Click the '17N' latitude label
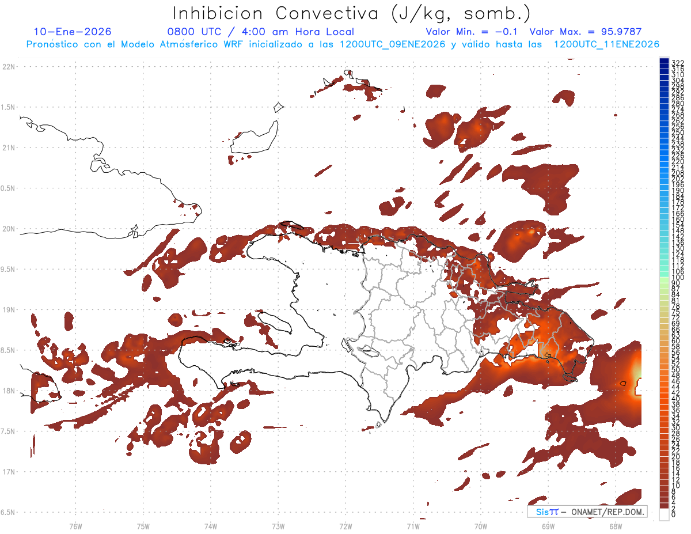This screenshot has height=534, width=691. pyautogui.click(x=8, y=472)
